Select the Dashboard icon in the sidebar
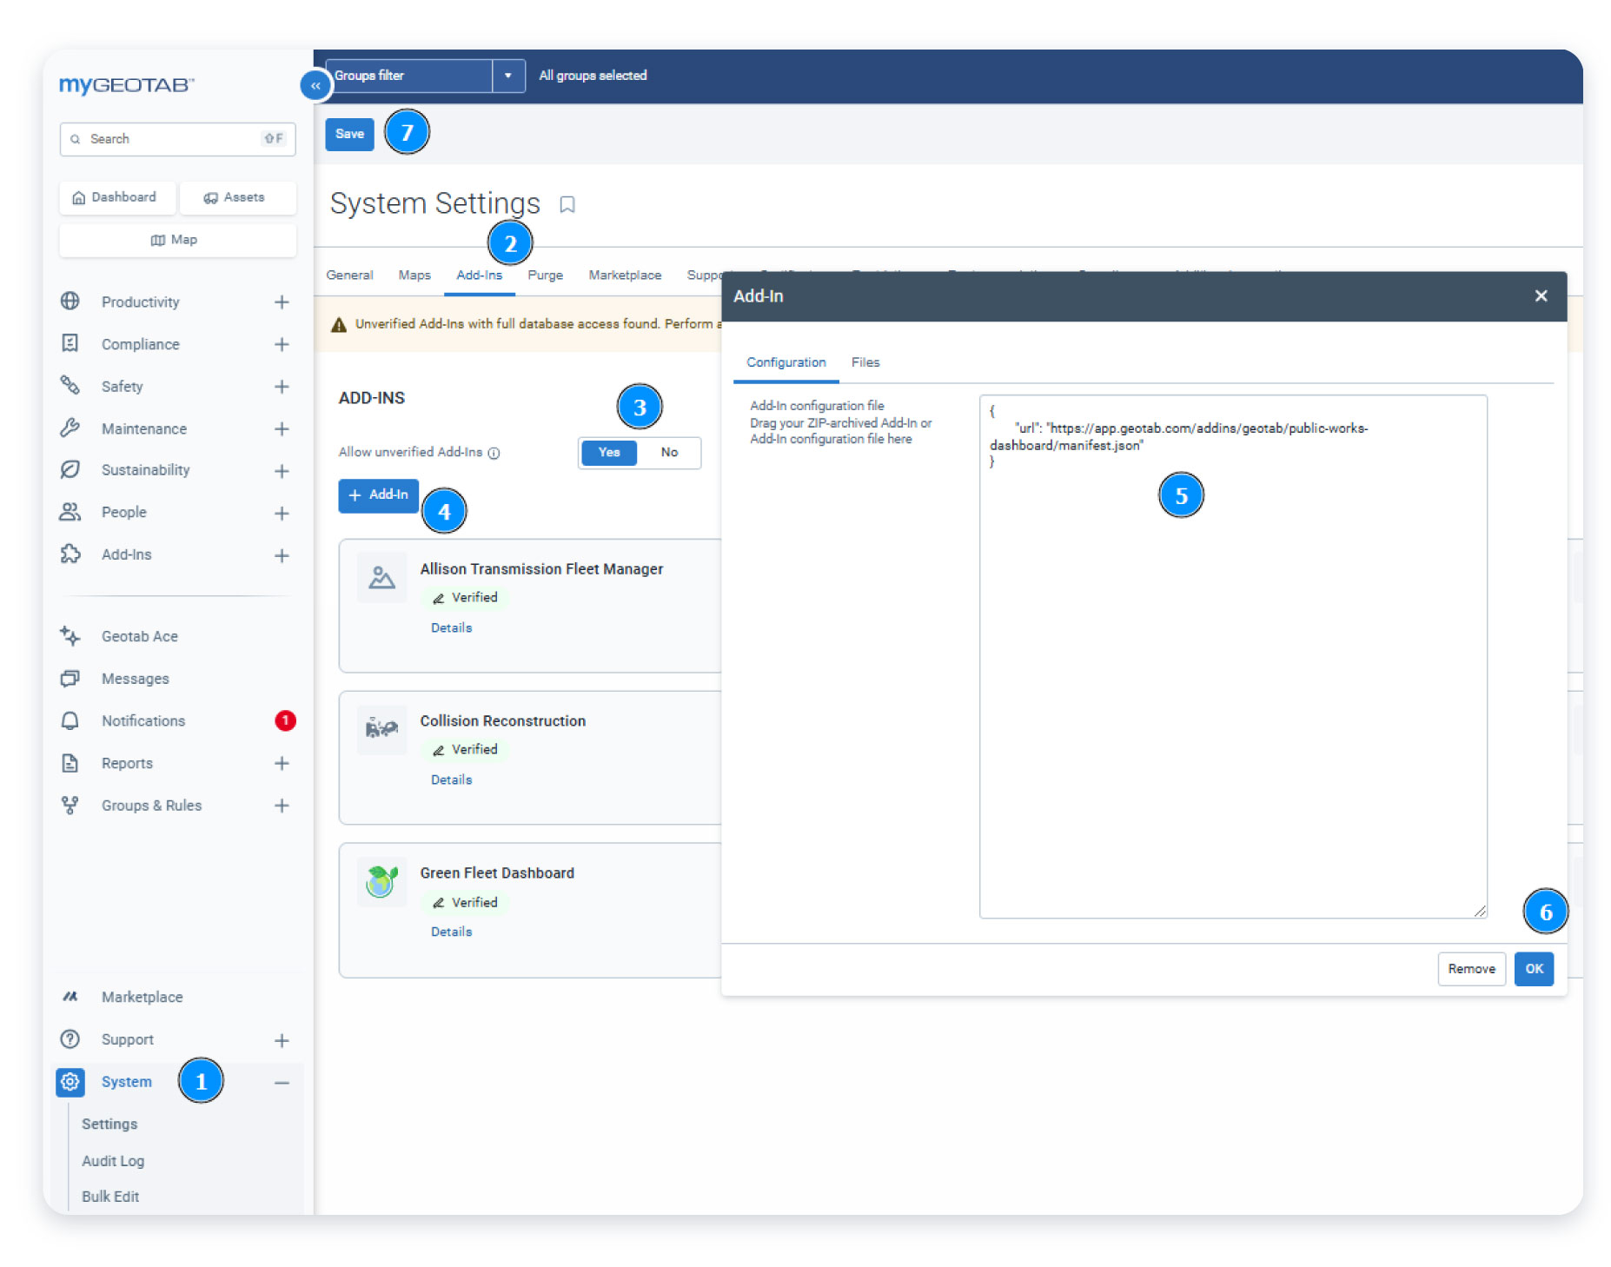The height and width of the screenshot is (1267, 1611). (x=78, y=197)
